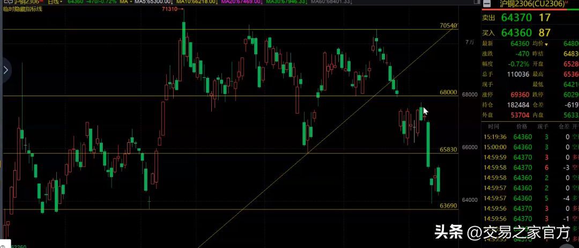This screenshot has height=248, width=579.
Task: Select the 70540 horizontal line label
Action: [448, 26]
